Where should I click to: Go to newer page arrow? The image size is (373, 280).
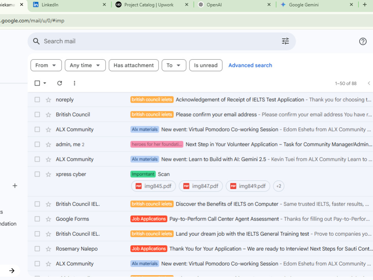point(369,83)
